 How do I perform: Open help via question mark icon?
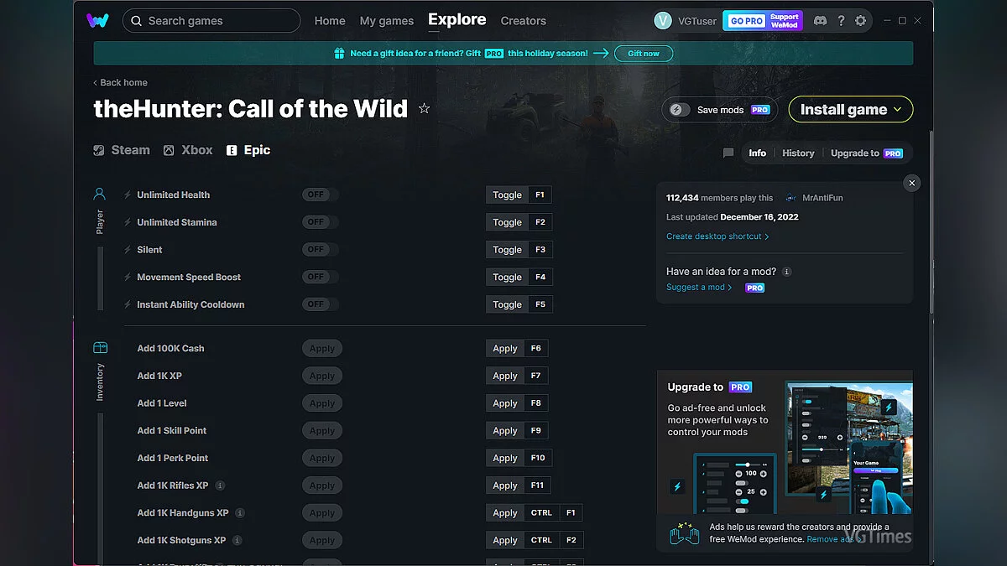coord(841,21)
